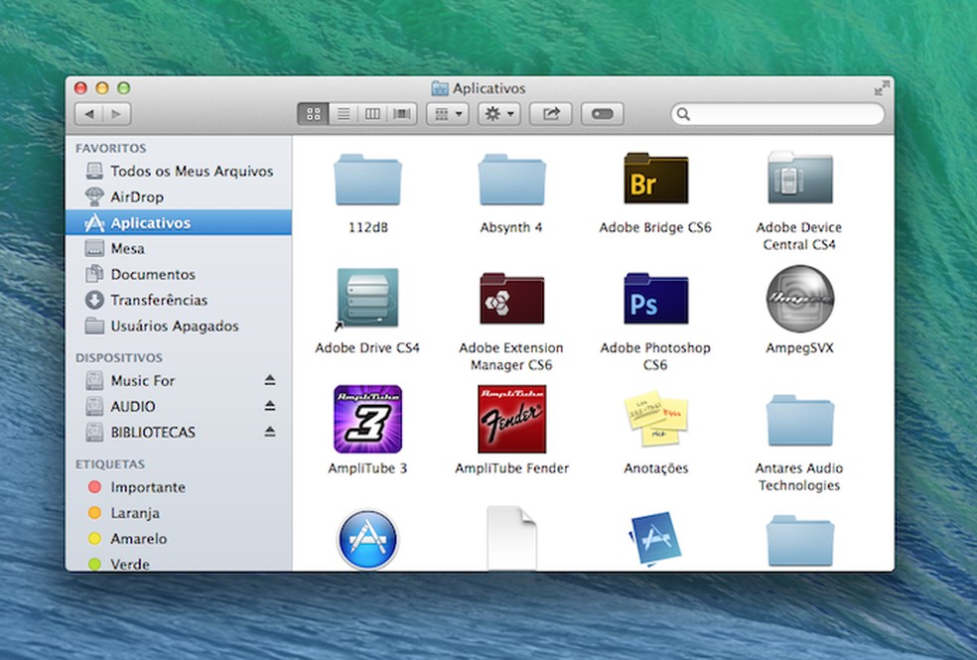Switch to column view mode
The width and height of the screenshot is (977, 660).
372,114
